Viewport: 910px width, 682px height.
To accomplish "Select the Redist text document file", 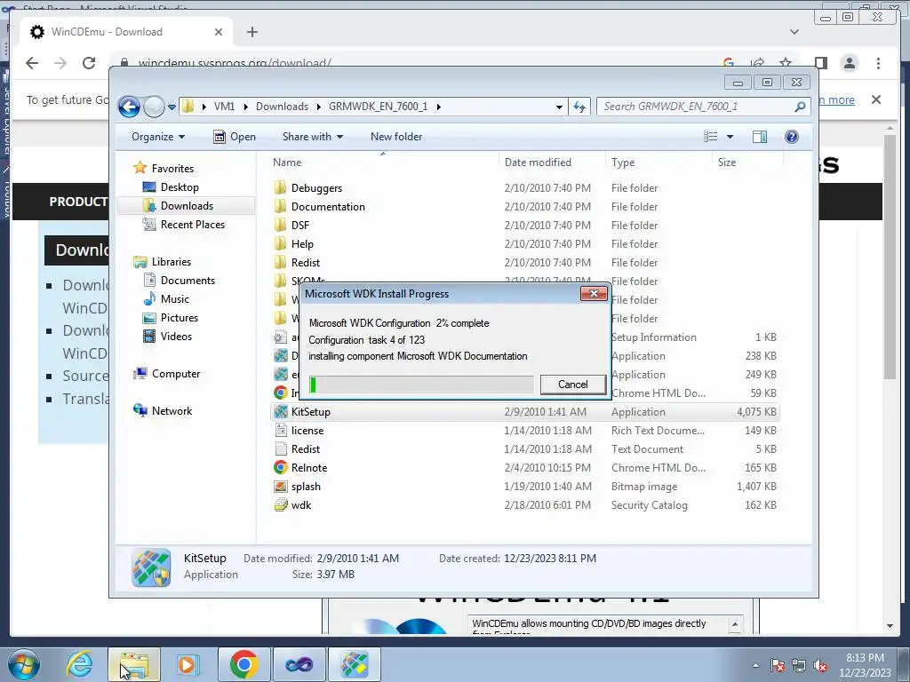I will click(306, 448).
